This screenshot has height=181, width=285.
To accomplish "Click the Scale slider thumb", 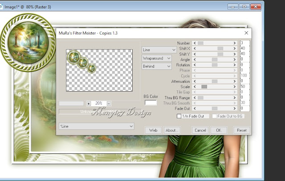I will (204, 87).
